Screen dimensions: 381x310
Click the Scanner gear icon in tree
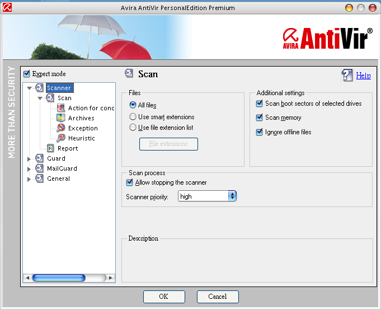pyautogui.click(x=39, y=88)
